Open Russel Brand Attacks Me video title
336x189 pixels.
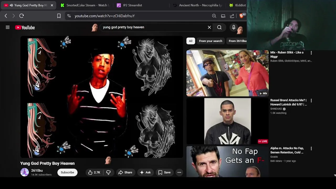(x=288, y=102)
